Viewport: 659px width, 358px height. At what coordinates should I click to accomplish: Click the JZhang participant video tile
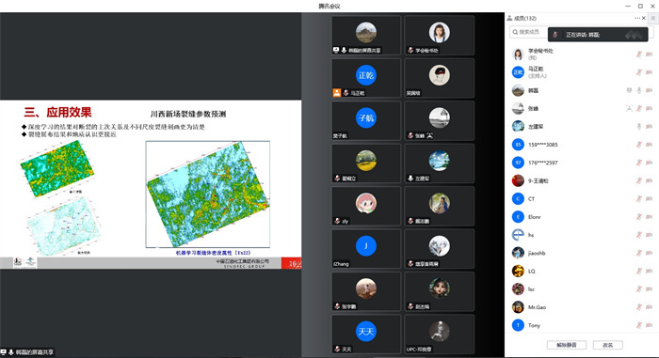point(366,248)
